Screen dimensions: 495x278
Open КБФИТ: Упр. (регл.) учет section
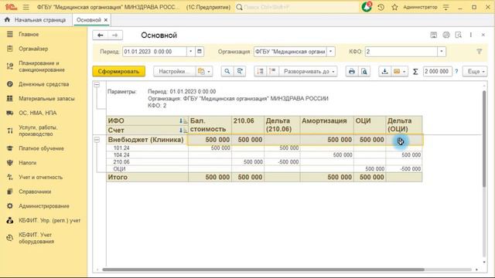(x=49, y=220)
